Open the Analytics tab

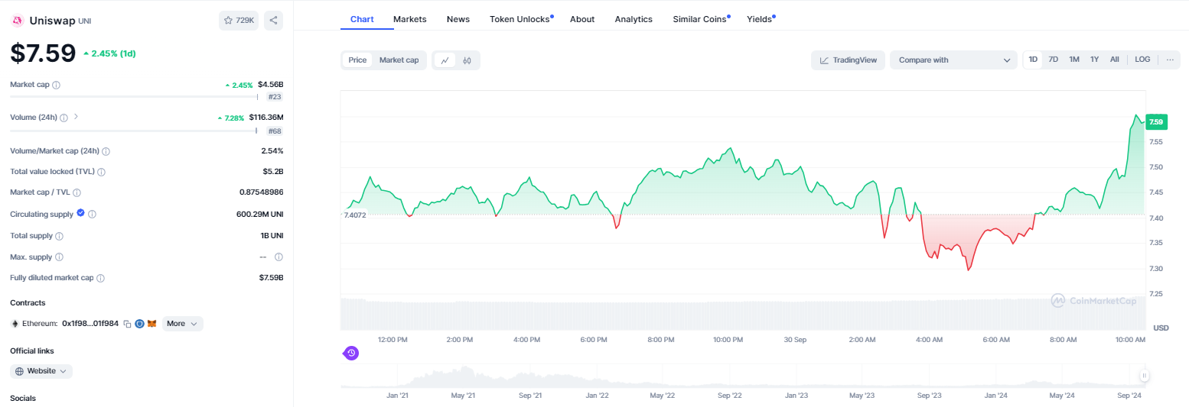tap(634, 19)
